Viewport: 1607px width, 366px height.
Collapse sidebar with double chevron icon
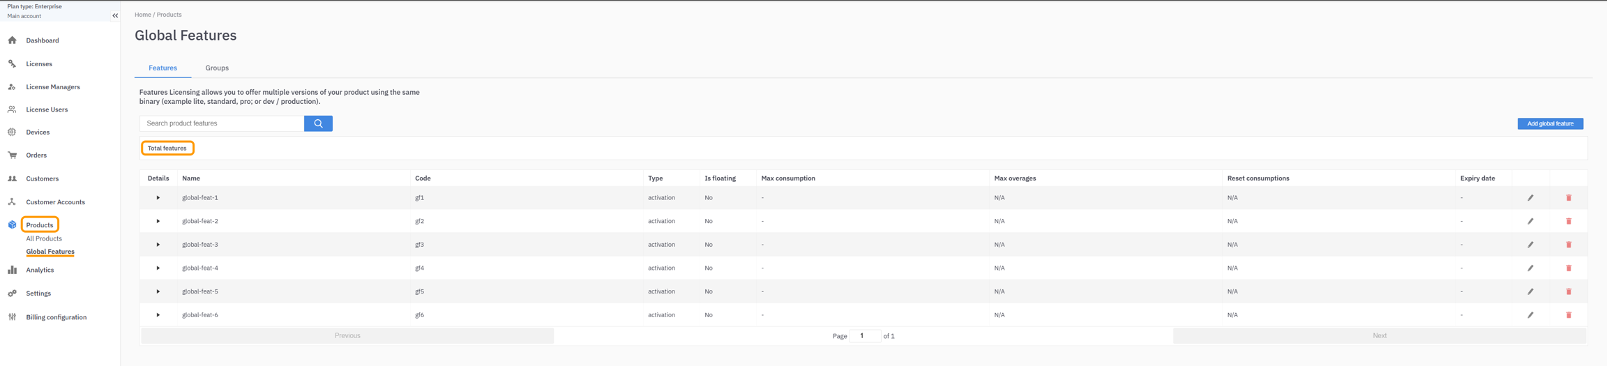[x=115, y=15]
